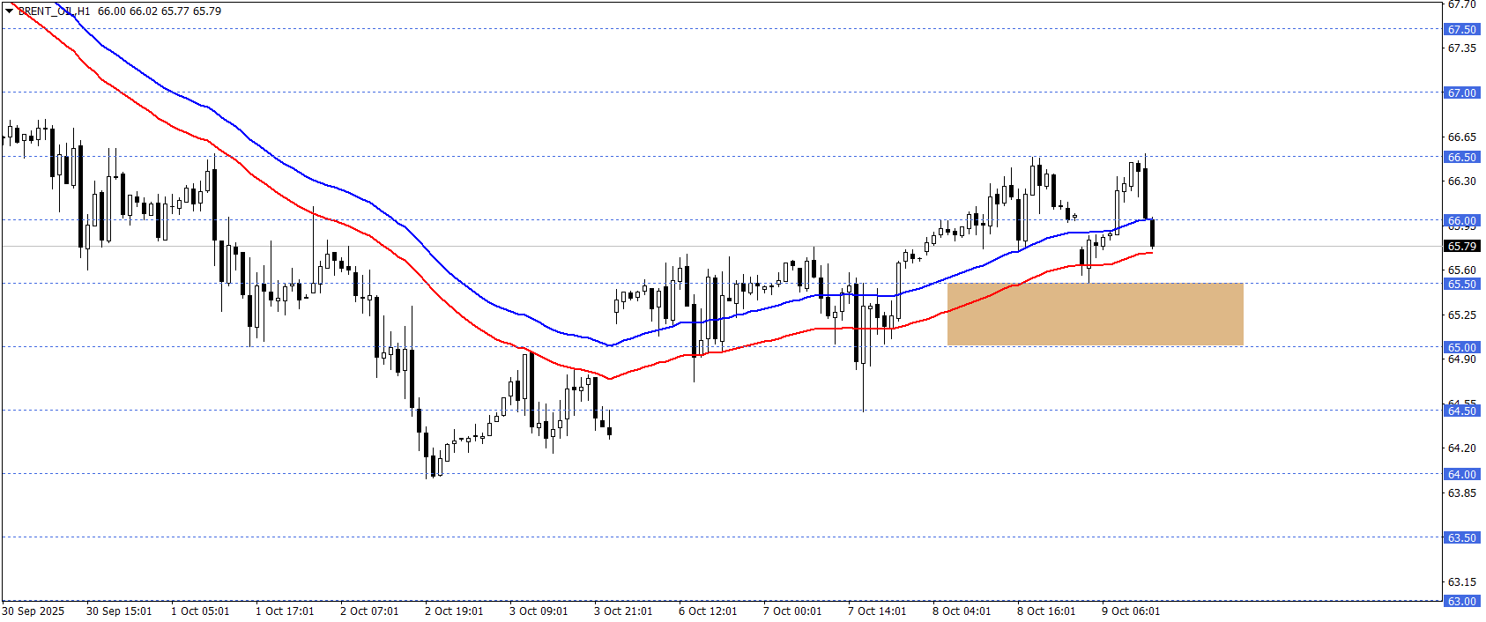This screenshot has width=1486, height=622.
Task: Click the OHLC values 66.00 66.02 65.77 65.79
Action: click(160, 11)
